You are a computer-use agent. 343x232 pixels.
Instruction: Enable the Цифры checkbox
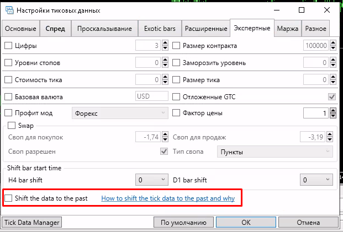tap(8, 46)
